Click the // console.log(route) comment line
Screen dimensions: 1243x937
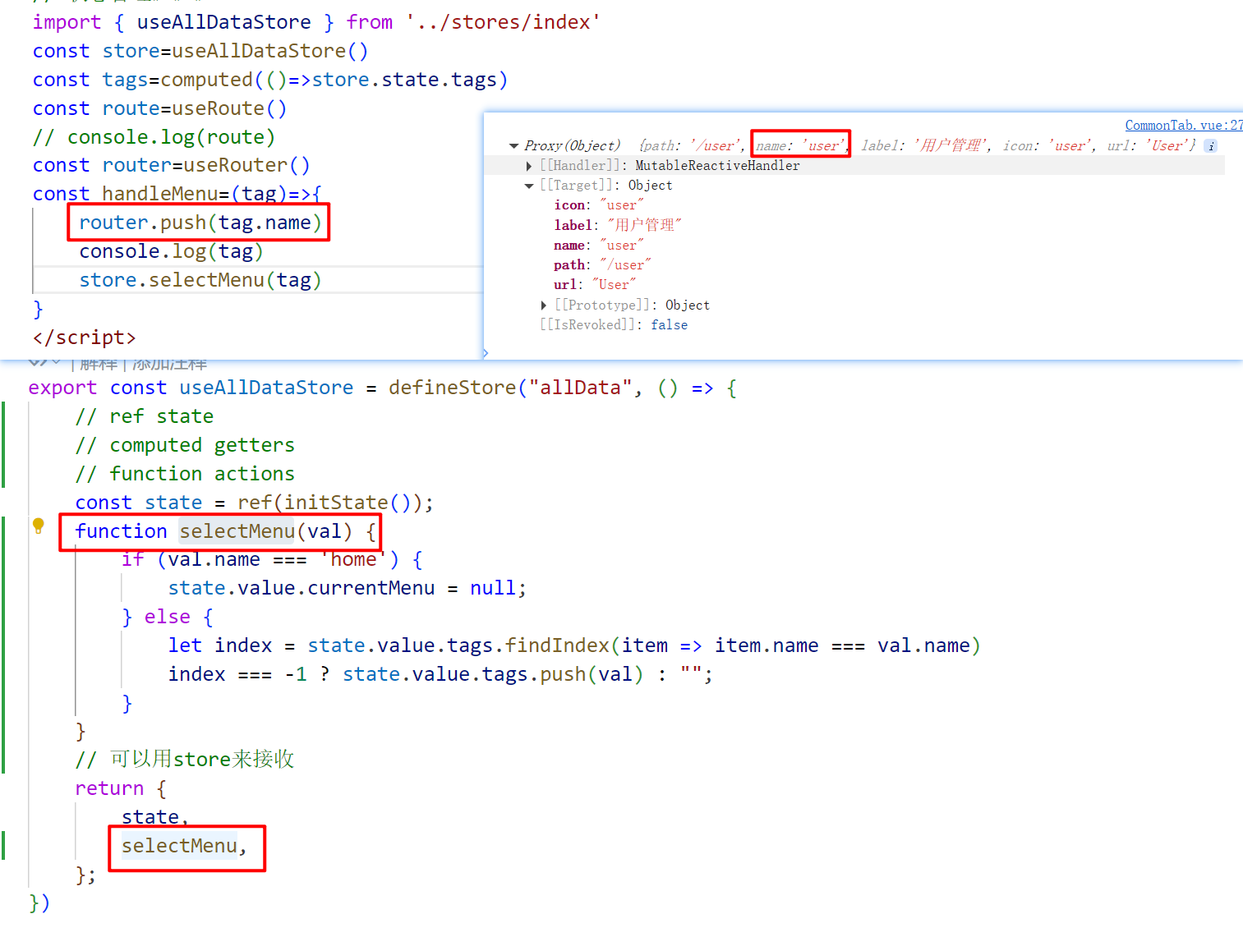pos(154,137)
